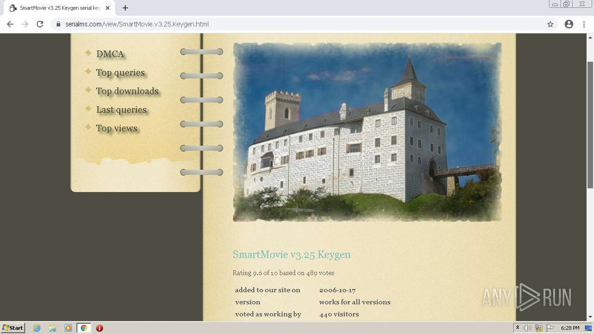This screenshot has height=334, width=594.
Task: Click 'voted as working by' label
Action: coord(268,314)
